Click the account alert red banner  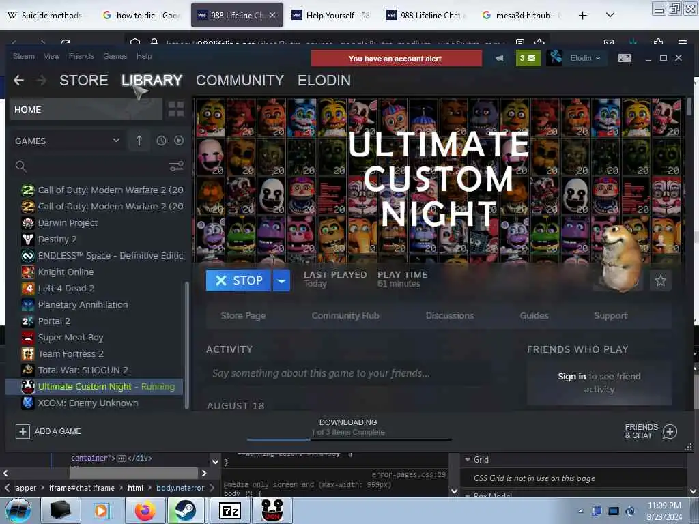tap(397, 59)
